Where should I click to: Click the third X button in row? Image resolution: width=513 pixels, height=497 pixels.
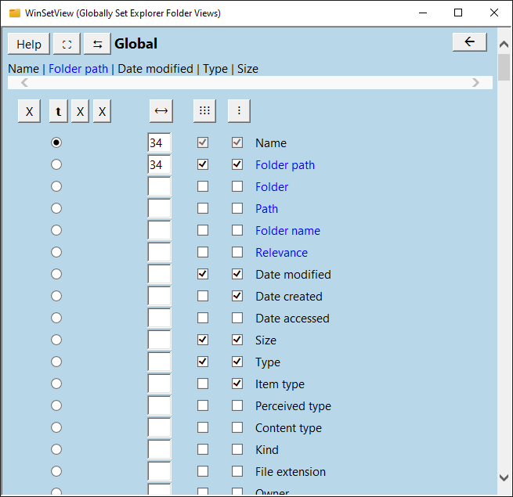pos(102,111)
